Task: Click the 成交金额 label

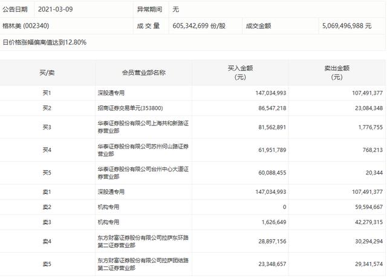Action: 258,25
